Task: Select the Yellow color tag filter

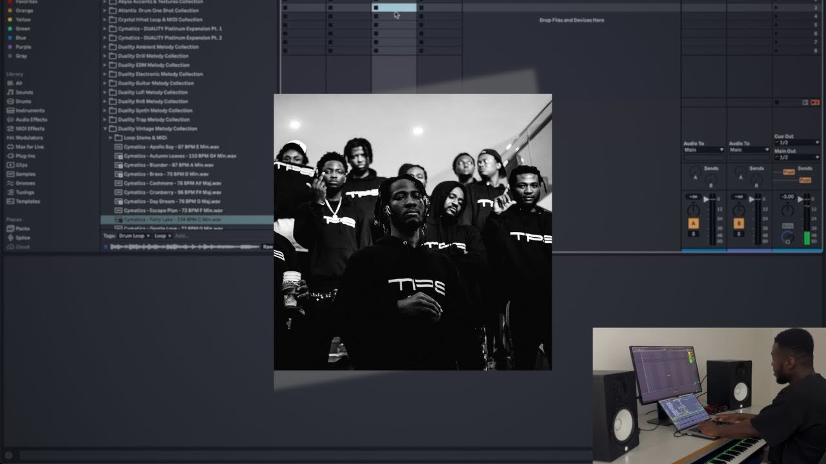Action: [19, 19]
